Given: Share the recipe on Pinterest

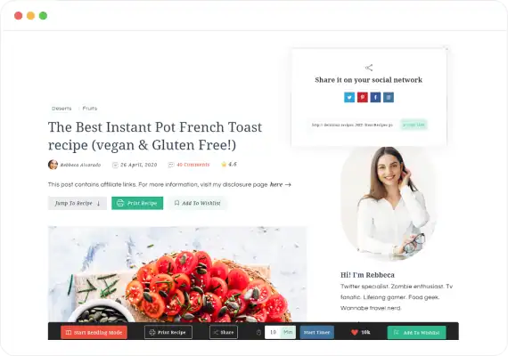Looking at the screenshot, I should click(x=363, y=97).
